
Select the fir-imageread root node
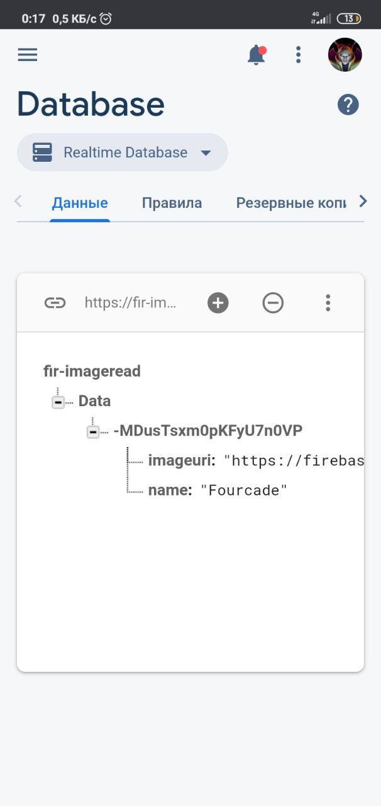pyautogui.click(x=92, y=372)
